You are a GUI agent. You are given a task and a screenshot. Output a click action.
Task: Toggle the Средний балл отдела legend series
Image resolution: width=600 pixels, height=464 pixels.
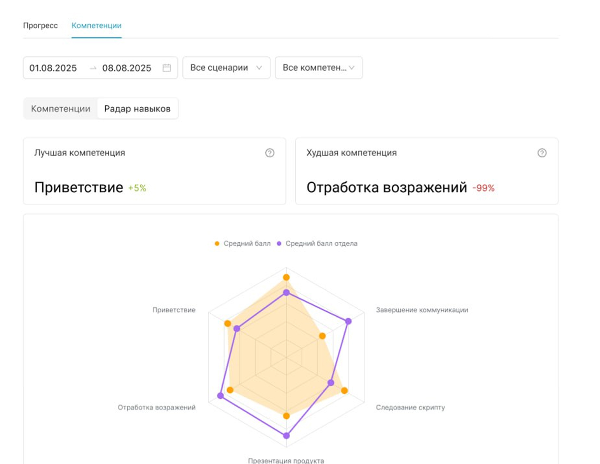point(317,244)
